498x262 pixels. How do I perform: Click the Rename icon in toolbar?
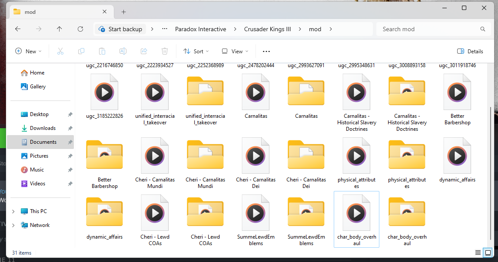[x=123, y=51]
